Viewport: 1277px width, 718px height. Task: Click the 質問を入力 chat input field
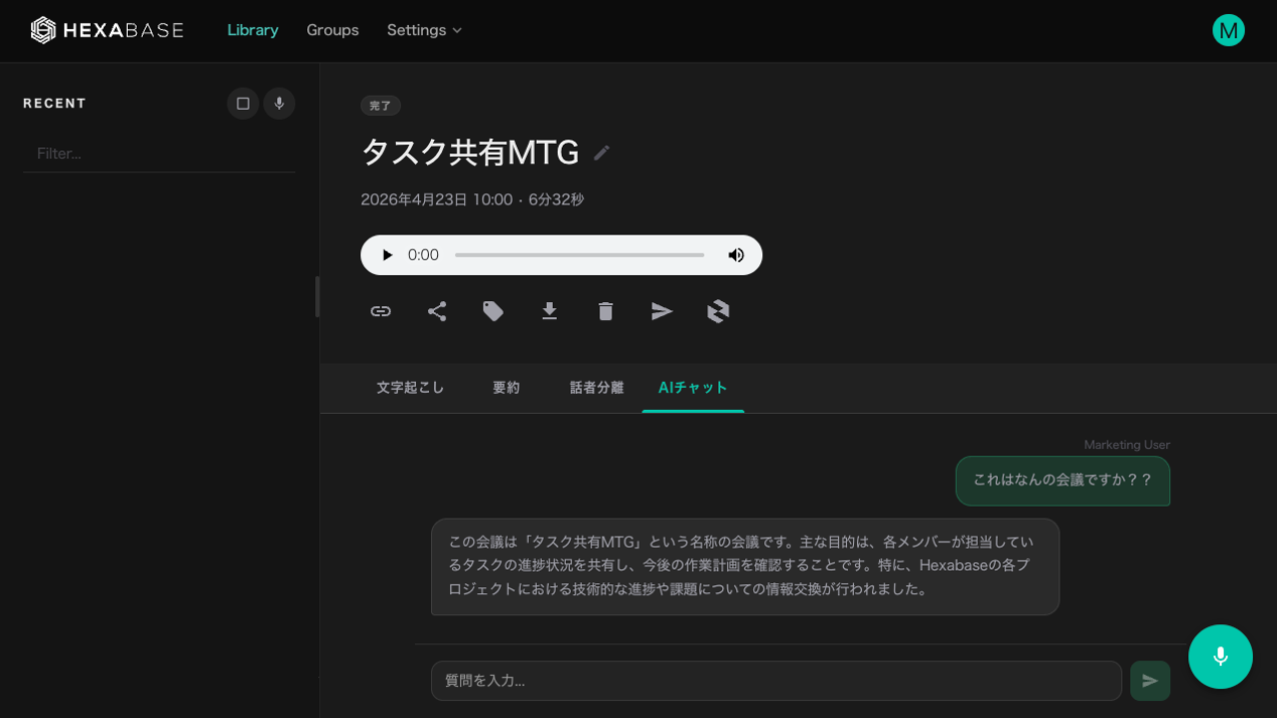pyautogui.click(x=776, y=681)
